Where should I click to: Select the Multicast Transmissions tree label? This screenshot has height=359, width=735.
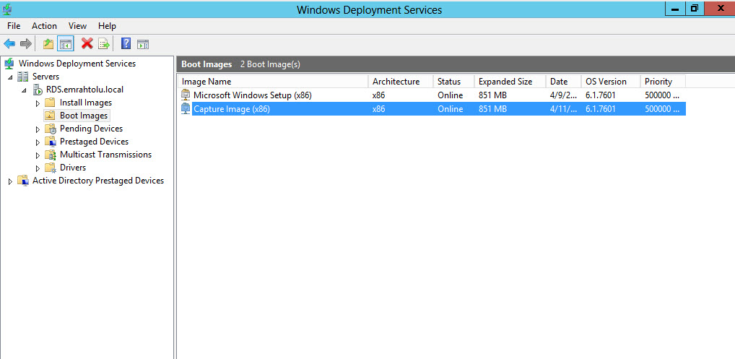(x=105, y=155)
